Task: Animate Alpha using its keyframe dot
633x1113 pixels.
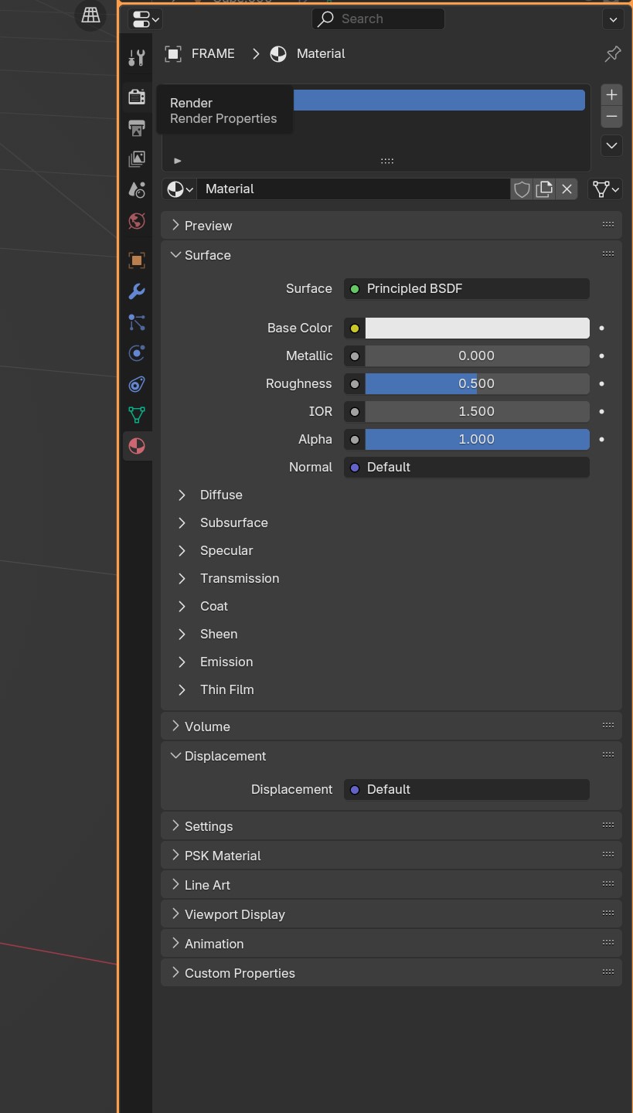Action: point(601,439)
